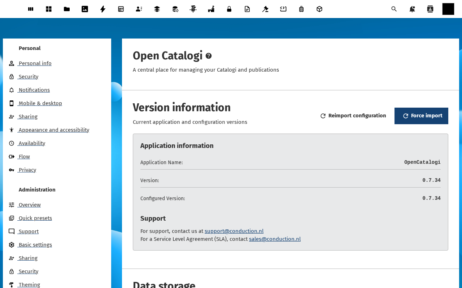Open the contacts menu icon in header
Viewport: 462px width, 288px height.
[x=430, y=9]
